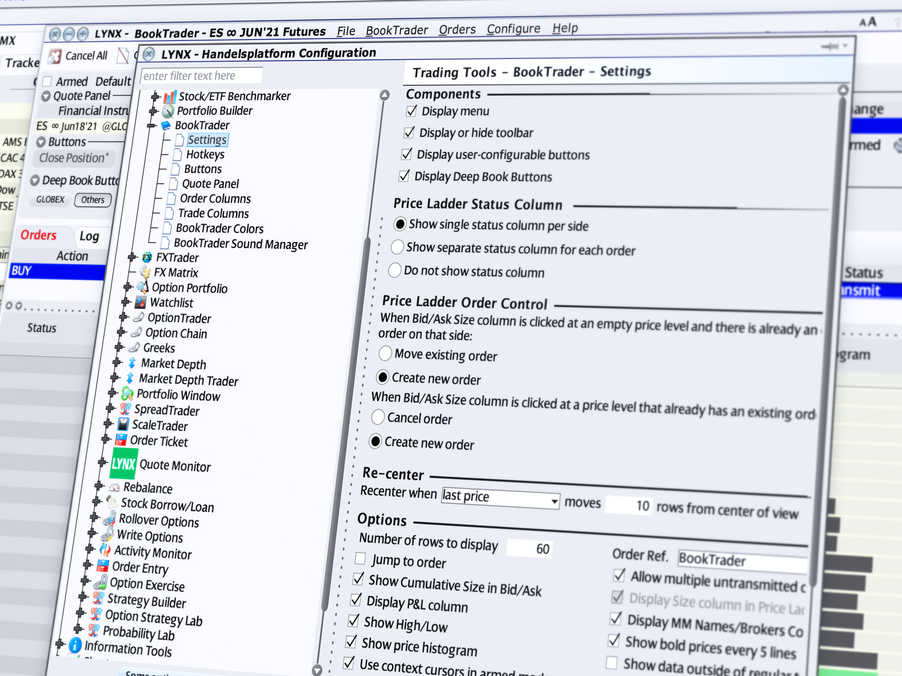Screen dimensions: 902x676
Task: Expand the FXTrader tree node
Action: [x=132, y=257]
